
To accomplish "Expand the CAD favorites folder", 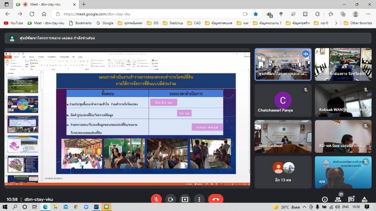I will (194, 23).
